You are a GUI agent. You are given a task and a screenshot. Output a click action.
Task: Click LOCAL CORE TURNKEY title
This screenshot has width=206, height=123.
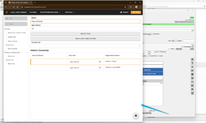[19, 12]
